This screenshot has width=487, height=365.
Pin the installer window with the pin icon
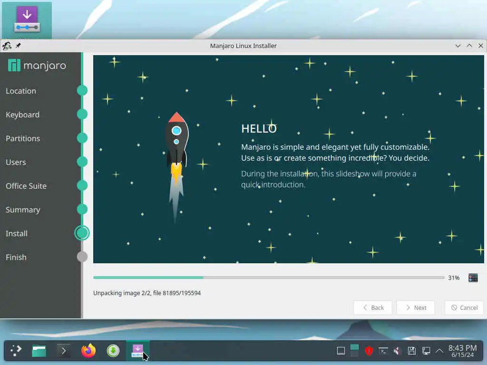tap(19, 46)
